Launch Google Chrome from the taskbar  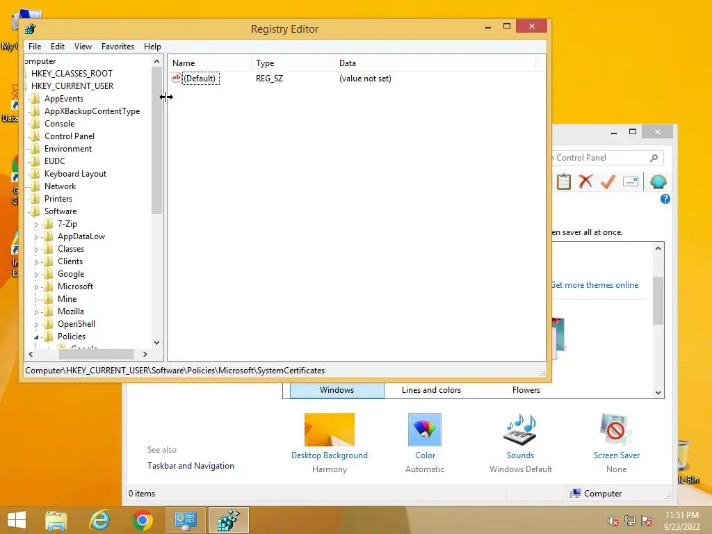(x=142, y=520)
